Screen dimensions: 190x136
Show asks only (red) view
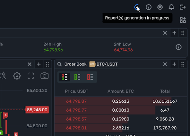tap(90, 77)
